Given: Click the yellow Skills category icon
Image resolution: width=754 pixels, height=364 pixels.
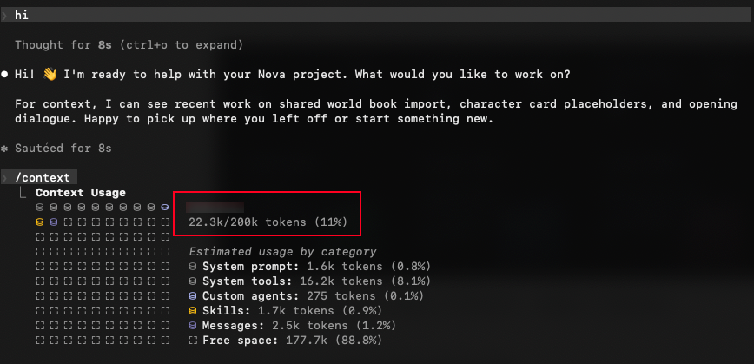Looking at the screenshot, I should click(x=193, y=311).
